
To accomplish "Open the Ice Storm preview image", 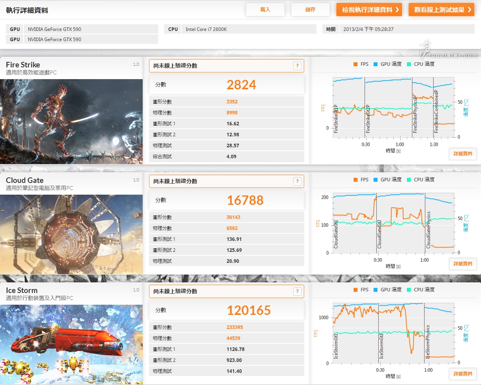I will [71, 345].
